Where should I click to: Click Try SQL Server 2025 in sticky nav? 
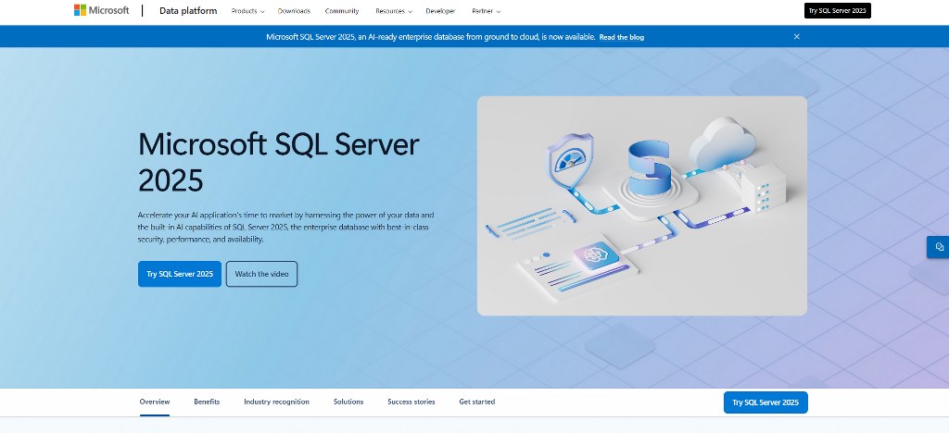point(766,402)
